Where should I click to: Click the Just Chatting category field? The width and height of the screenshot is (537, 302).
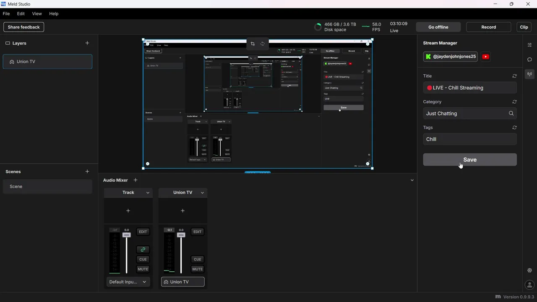[470, 113]
